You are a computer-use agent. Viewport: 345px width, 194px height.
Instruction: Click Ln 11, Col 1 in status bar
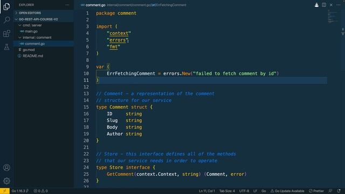(x=207, y=191)
